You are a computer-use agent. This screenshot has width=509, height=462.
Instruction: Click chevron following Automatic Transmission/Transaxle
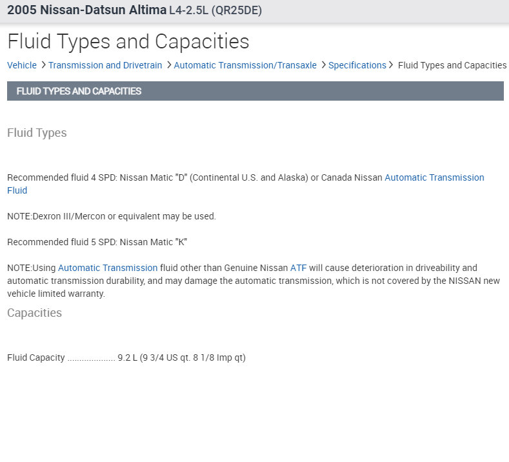tap(323, 65)
